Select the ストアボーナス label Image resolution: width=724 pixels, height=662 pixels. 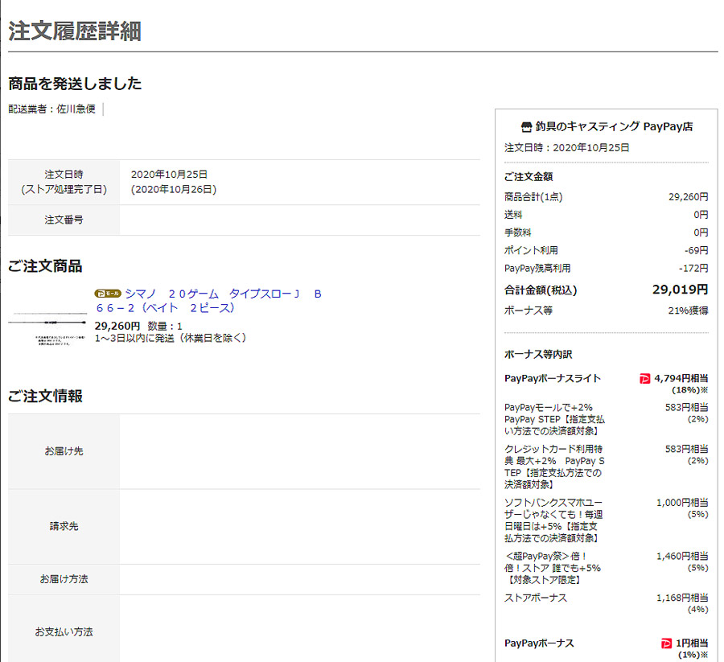(536, 598)
